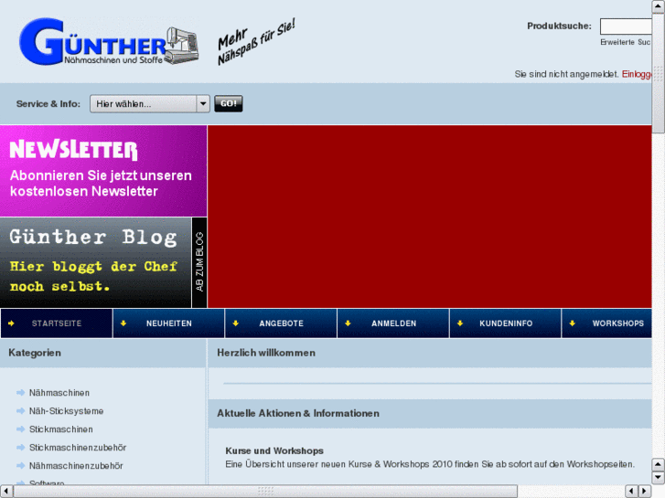Screen dimensions: 665x498
Task: Open Erweiterte Suche link
Action: 625,42
